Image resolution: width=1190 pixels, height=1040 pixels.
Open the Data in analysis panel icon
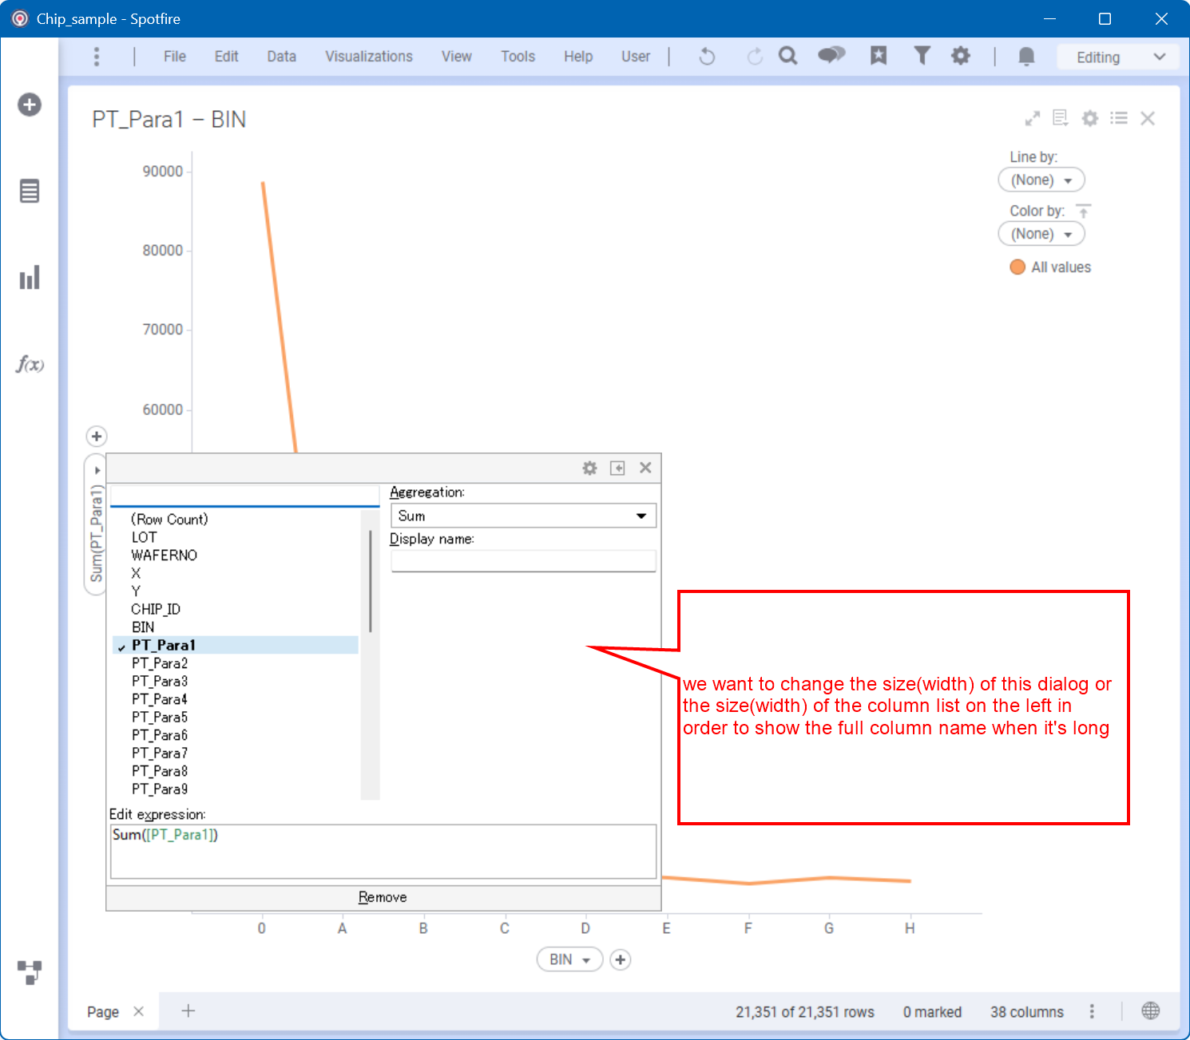tap(30, 192)
